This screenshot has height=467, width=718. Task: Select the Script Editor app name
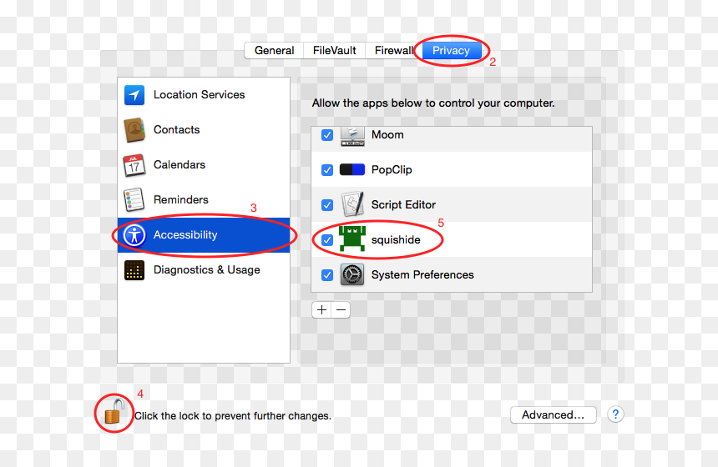[403, 204]
